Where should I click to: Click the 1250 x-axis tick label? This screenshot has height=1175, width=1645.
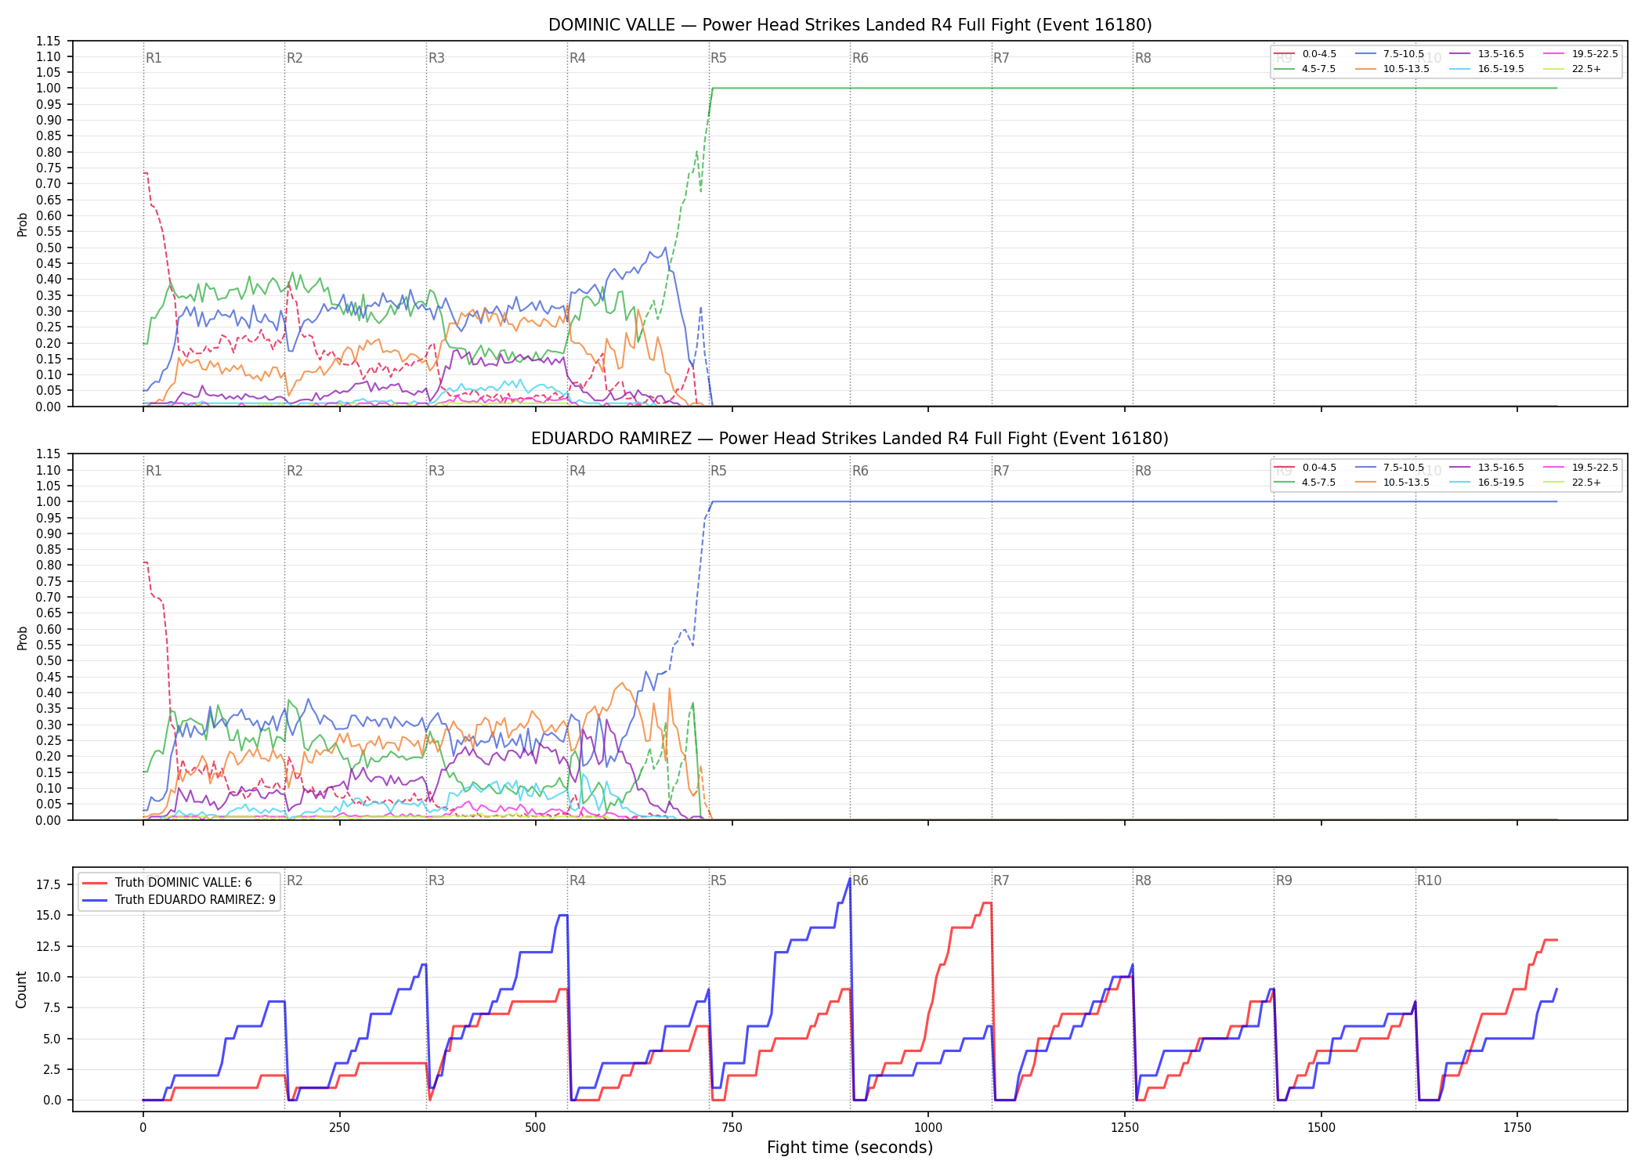1125,1128
